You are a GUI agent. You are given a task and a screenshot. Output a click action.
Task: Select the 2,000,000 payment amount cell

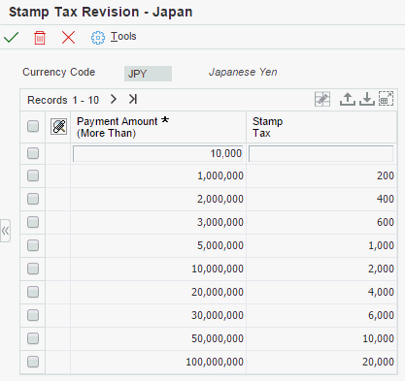[158, 199]
